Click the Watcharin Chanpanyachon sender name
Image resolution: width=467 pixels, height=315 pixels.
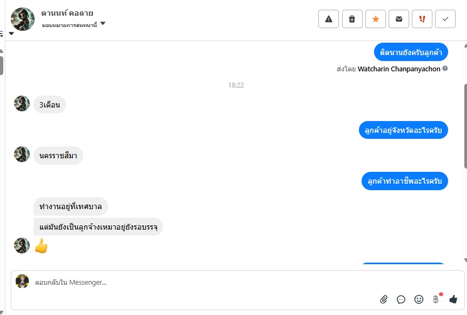(399, 69)
